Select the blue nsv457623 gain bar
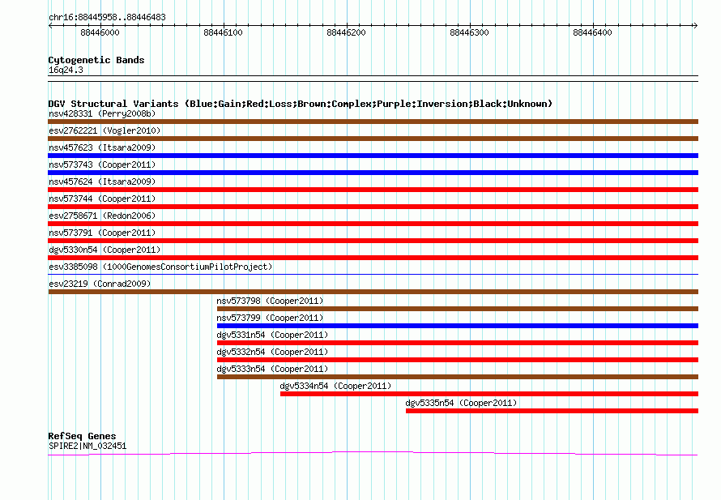721x500 pixels. [373, 156]
